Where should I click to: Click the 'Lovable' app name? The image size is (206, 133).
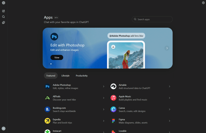click(122, 131)
